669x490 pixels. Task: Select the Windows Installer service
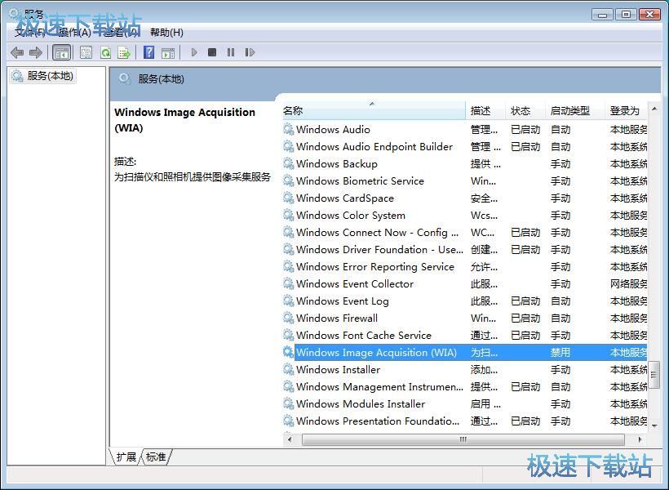coord(465,369)
